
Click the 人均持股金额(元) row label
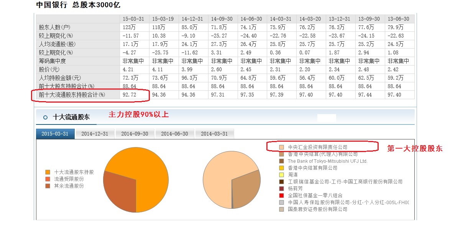point(60,78)
